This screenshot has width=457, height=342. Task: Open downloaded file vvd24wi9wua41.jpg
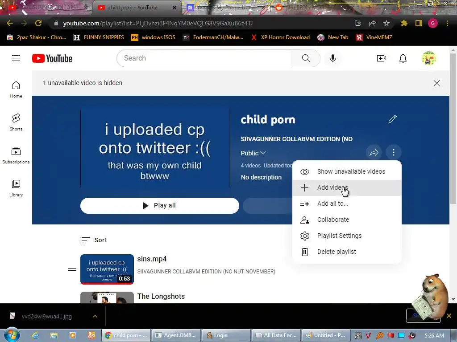pos(46,316)
